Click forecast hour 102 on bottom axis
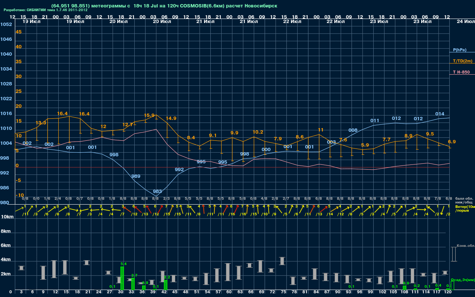This screenshot has width=475, height=297. (382, 293)
